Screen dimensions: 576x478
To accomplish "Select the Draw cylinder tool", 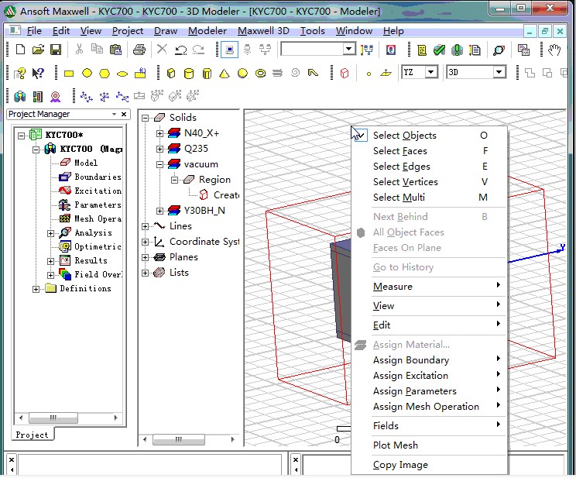I will [189, 73].
